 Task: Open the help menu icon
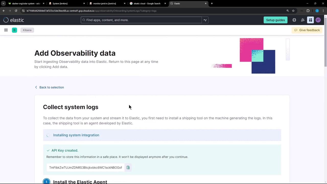294,20
